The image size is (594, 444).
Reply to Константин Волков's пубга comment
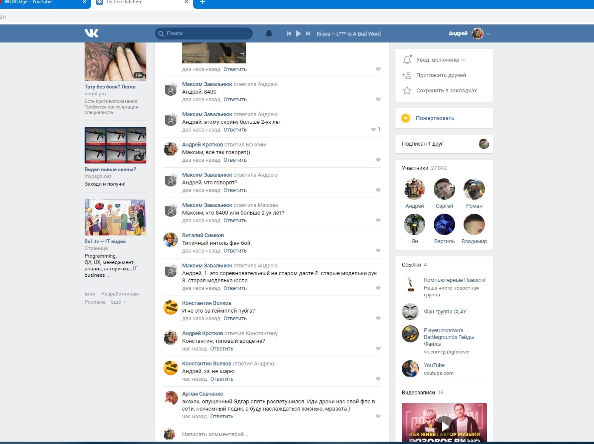tap(235, 318)
